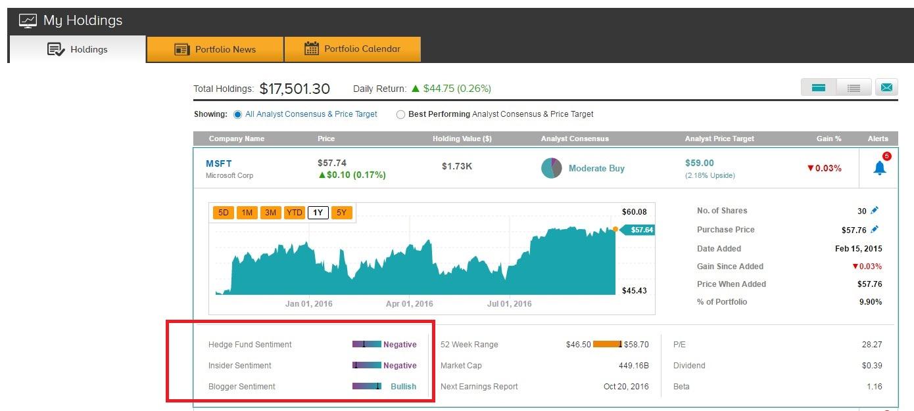Viewport: 914px width, 411px height.
Task: Click the analyst consensus pie chart
Action: pyautogui.click(x=552, y=168)
